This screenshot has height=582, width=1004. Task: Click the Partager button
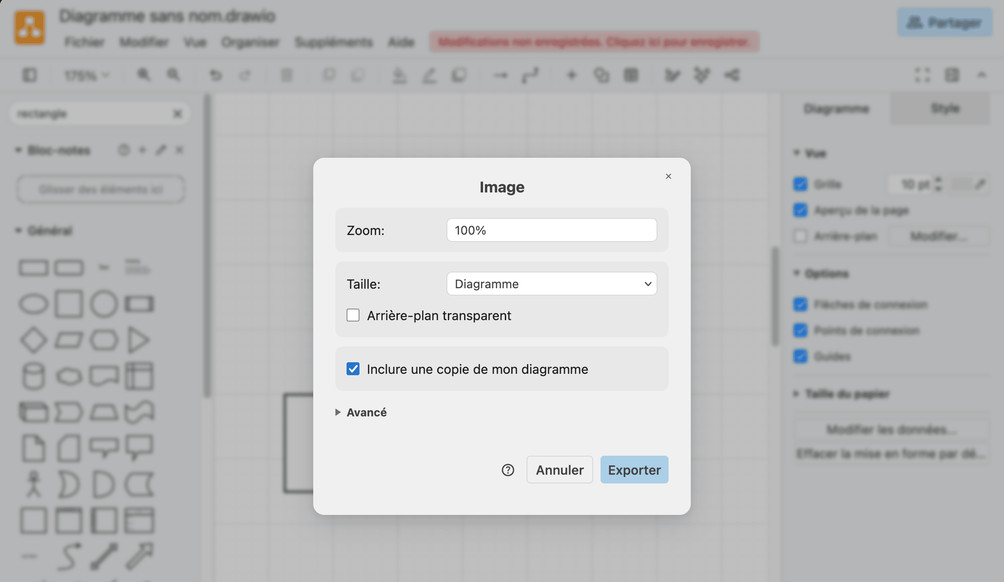945,22
